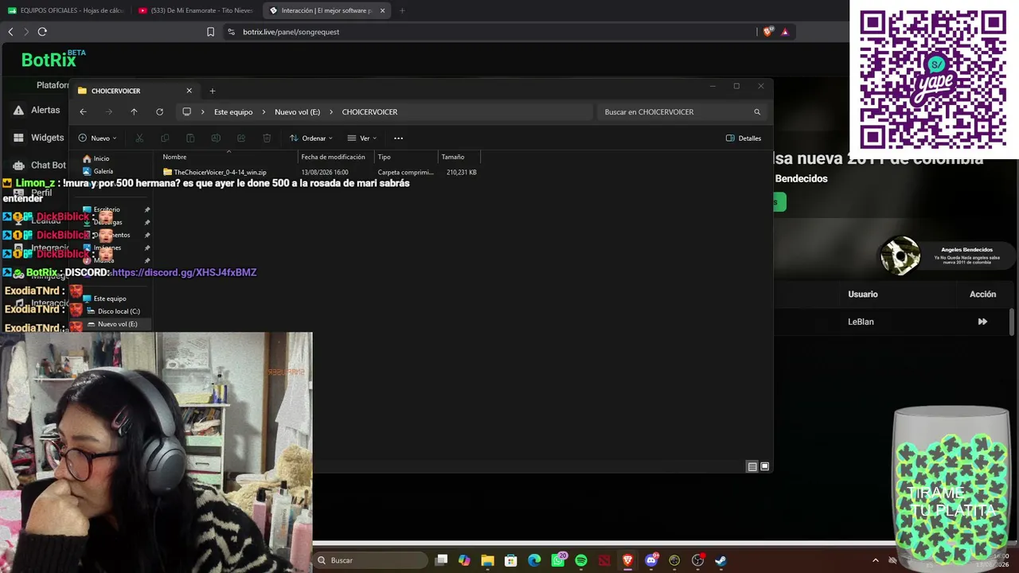
Task: Refresh the CHOICERVOICER folder view
Action: tap(159, 112)
